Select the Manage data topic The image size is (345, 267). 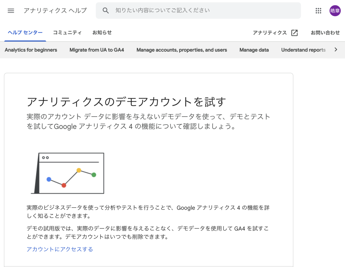254,50
